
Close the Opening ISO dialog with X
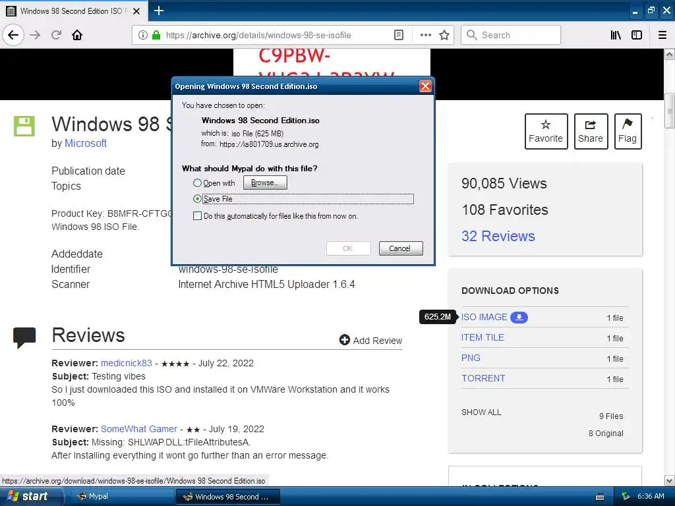tap(425, 86)
